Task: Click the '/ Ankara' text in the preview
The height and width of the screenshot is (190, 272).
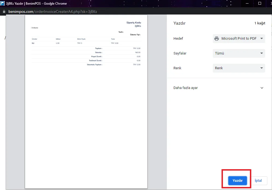Action: coord(35,28)
